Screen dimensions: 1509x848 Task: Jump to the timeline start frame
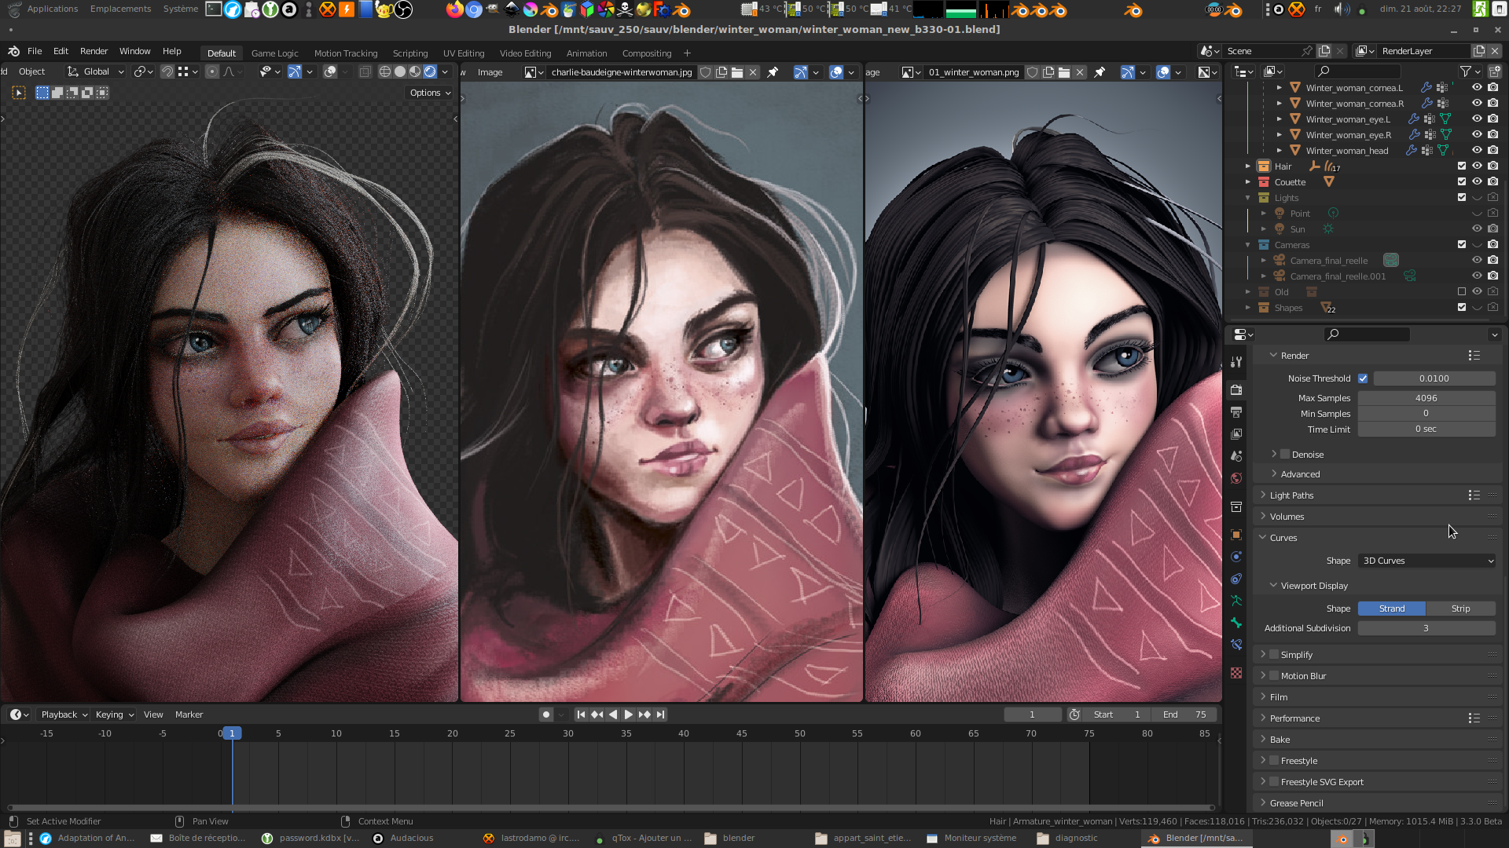581,715
